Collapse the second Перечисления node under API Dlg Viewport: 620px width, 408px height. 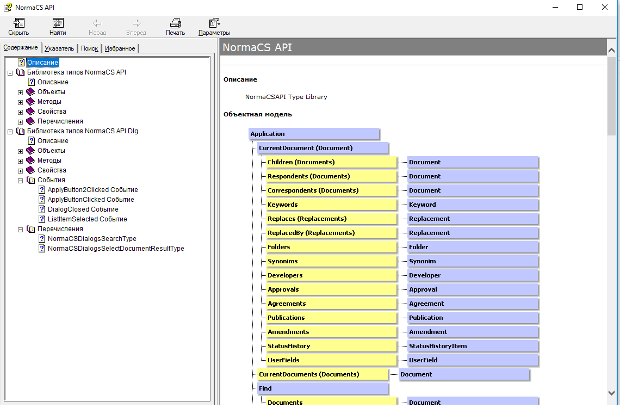[21, 230]
